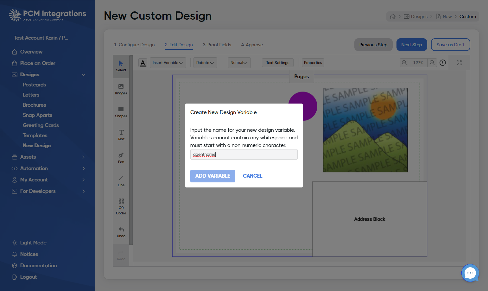Expand the Assets menu section

(84, 157)
